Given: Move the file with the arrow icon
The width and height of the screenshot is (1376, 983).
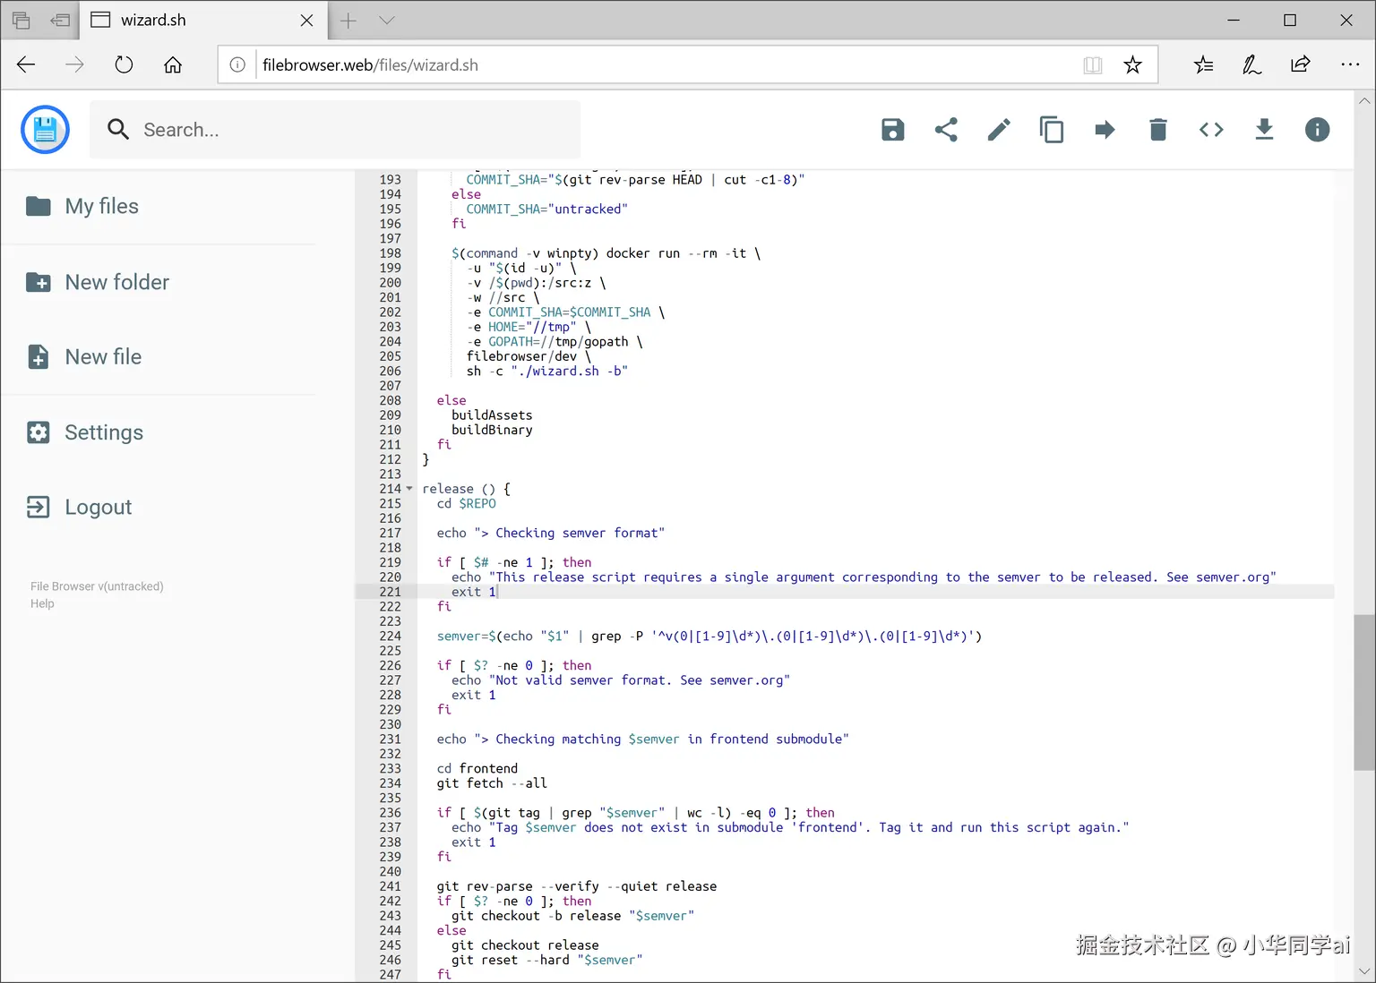Looking at the screenshot, I should [x=1105, y=130].
